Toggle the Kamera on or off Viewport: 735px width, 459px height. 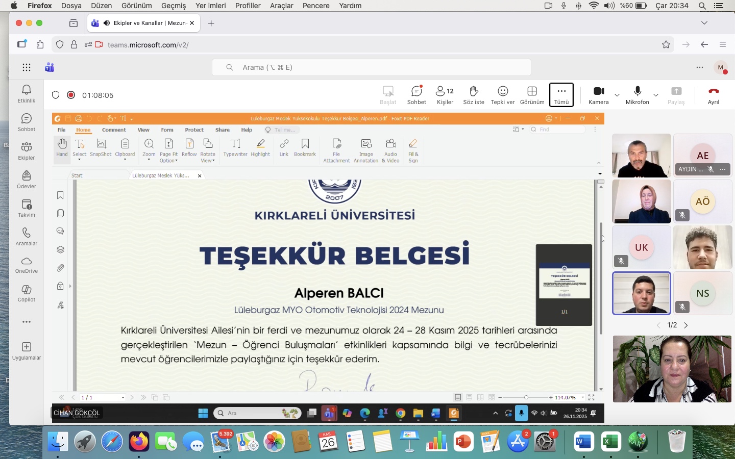pyautogui.click(x=598, y=94)
